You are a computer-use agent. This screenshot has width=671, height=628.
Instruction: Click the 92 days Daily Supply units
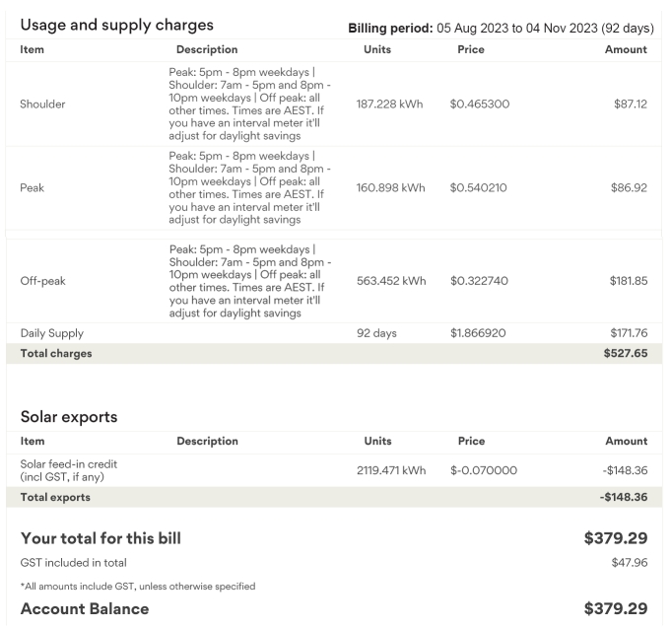tap(376, 333)
